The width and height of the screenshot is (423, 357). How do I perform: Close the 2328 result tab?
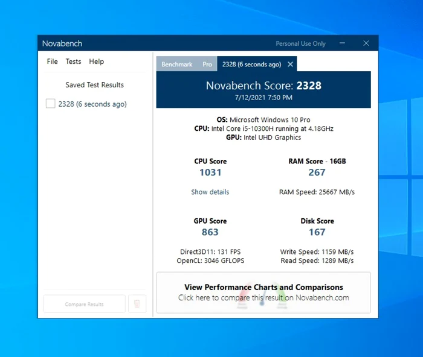point(290,65)
